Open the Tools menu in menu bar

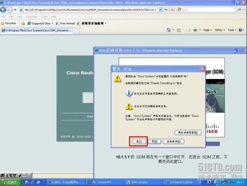44,16
